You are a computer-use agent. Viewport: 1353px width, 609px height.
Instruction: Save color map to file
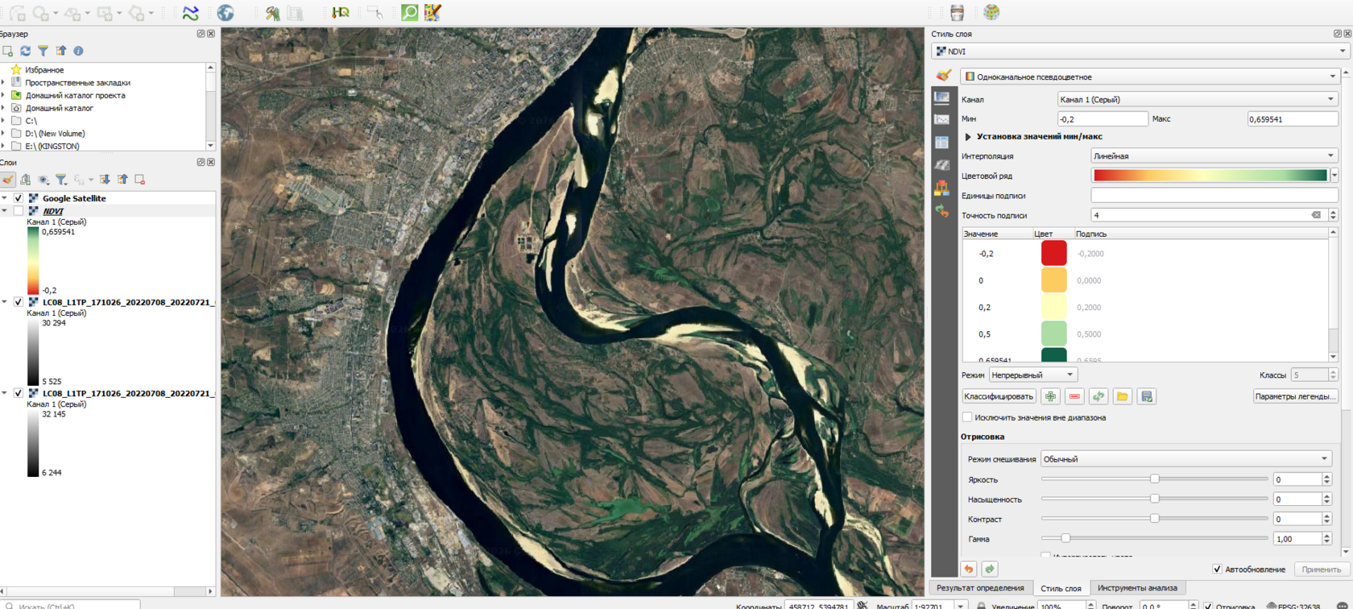[1147, 396]
